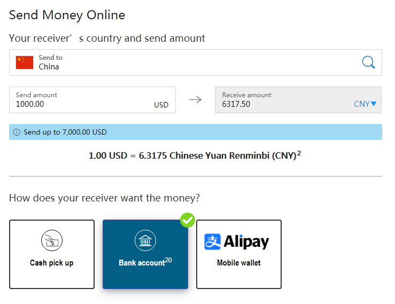The width and height of the screenshot is (395, 304).
Task: Select Cash pick up option
Action: [52, 254]
